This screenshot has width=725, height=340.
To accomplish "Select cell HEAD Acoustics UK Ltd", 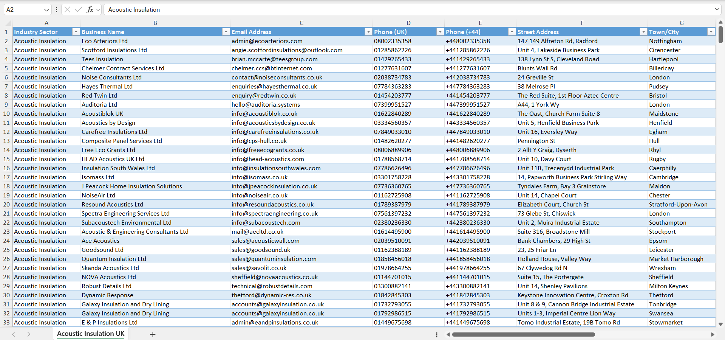I will click(x=155, y=159).
